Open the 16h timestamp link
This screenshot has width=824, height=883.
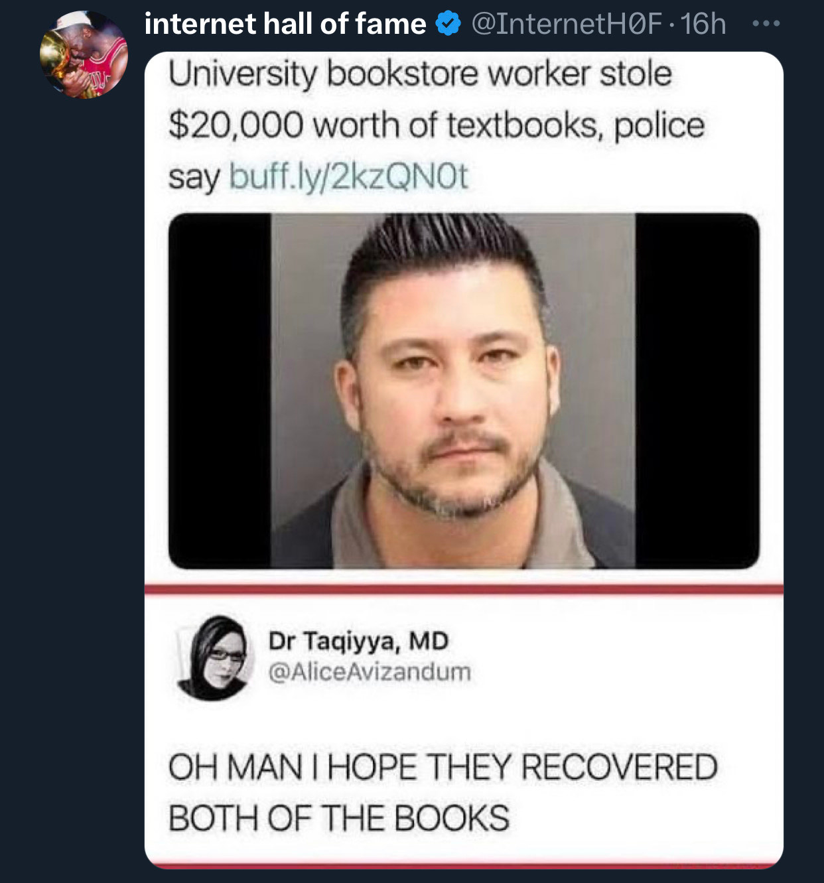tap(703, 24)
